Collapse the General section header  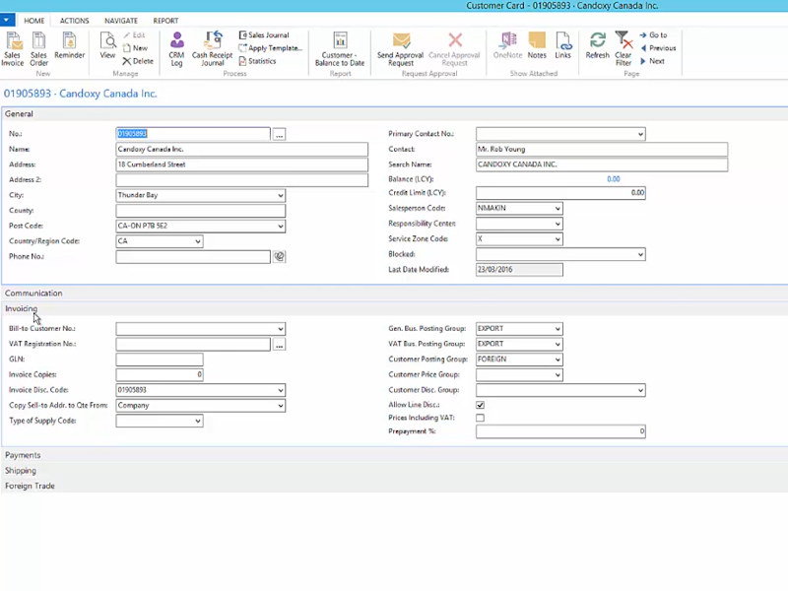coord(394,114)
